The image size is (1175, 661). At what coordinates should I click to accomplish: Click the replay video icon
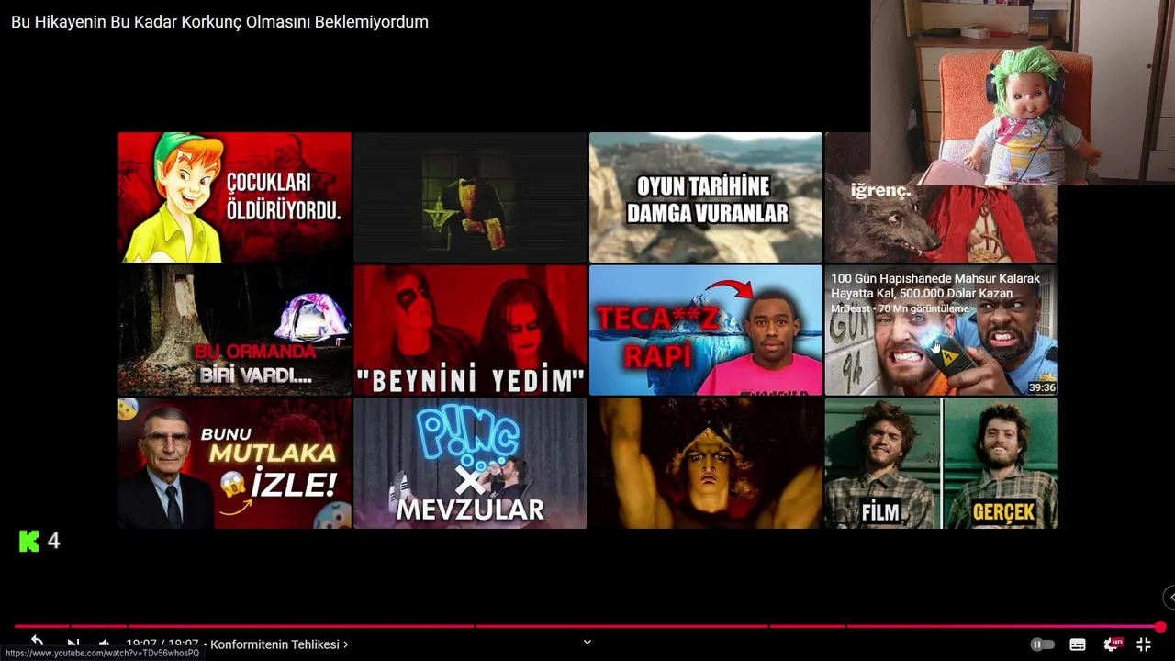click(x=37, y=642)
